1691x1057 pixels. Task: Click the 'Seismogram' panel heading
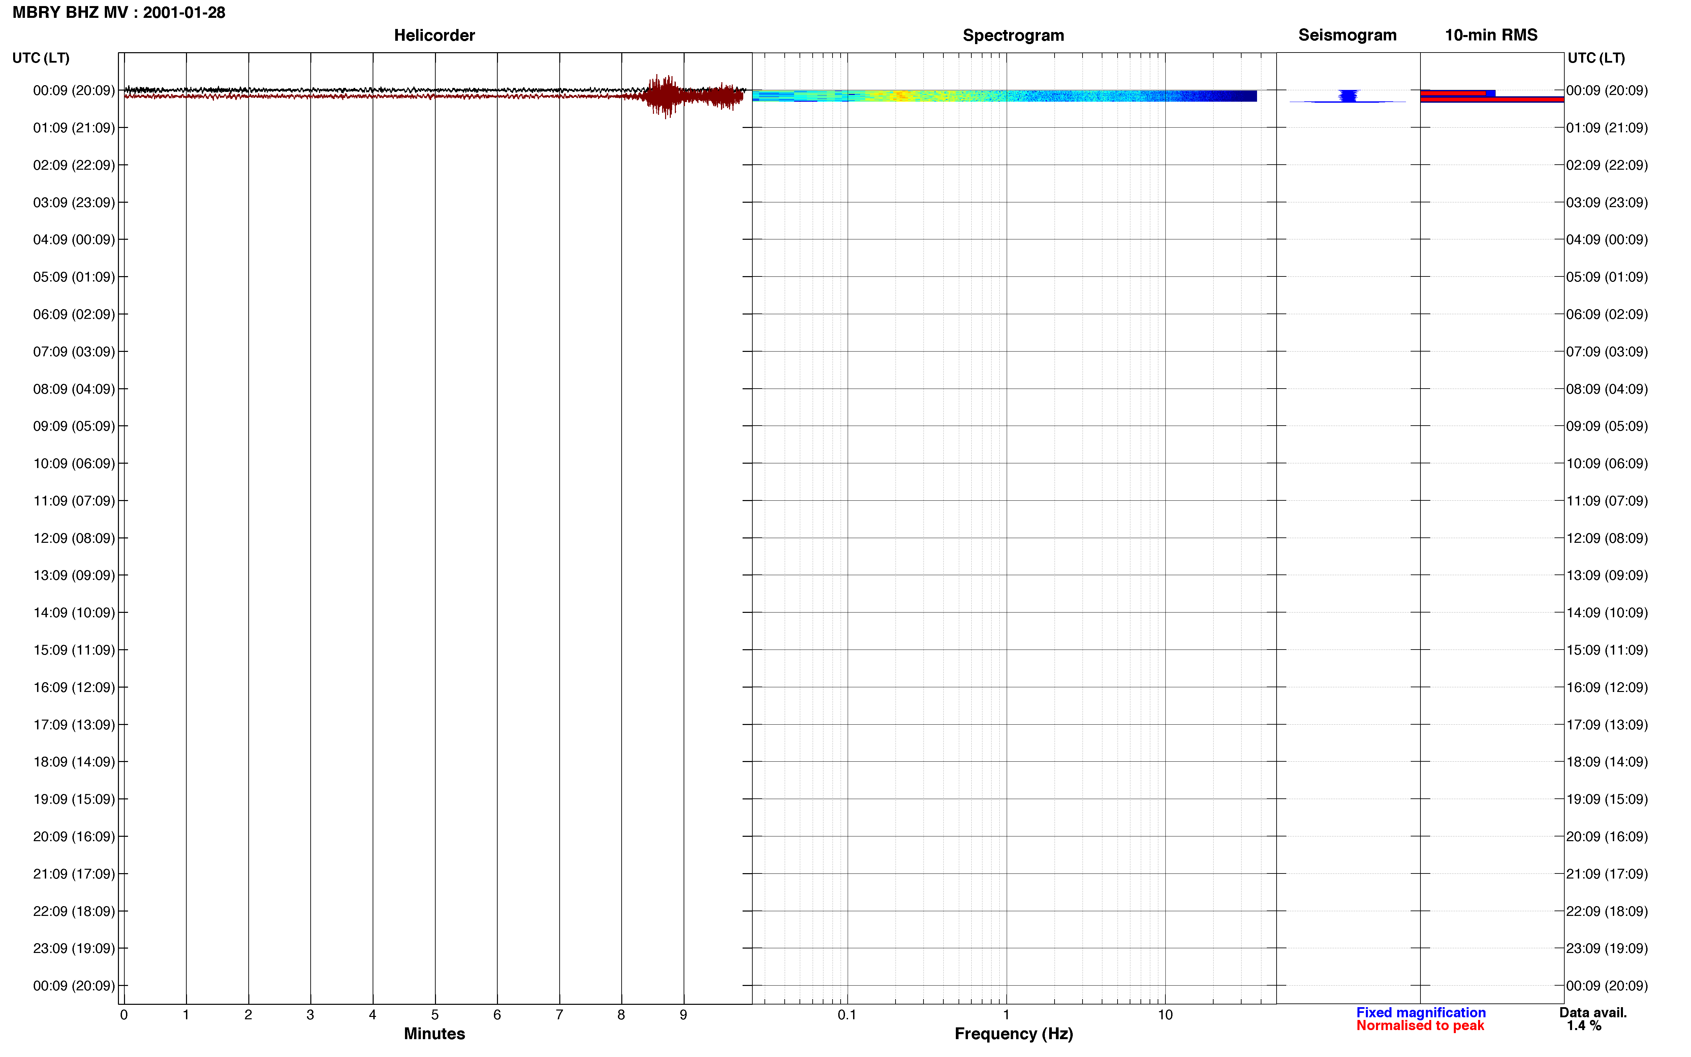(x=1347, y=35)
